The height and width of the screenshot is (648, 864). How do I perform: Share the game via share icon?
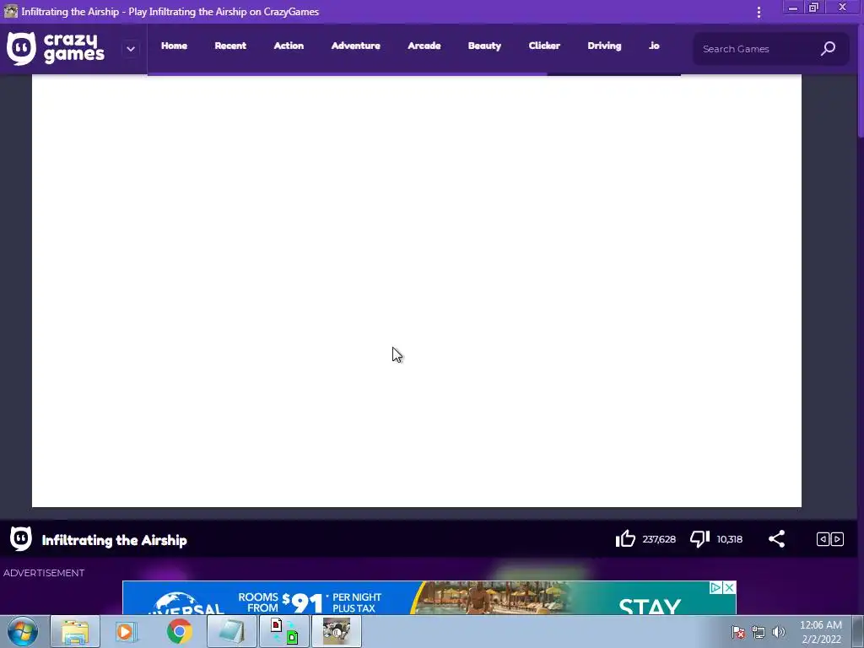[776, 538]
